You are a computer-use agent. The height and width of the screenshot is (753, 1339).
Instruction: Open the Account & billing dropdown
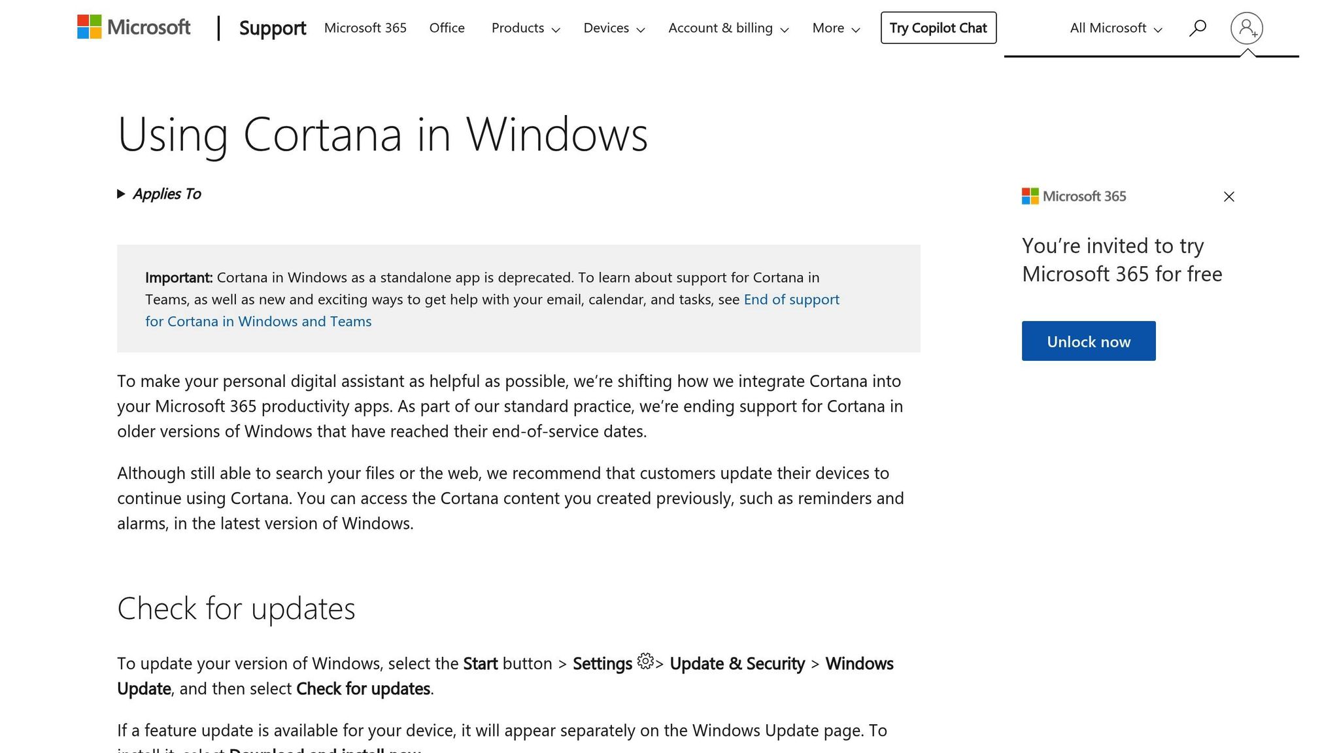click(728, 28)
